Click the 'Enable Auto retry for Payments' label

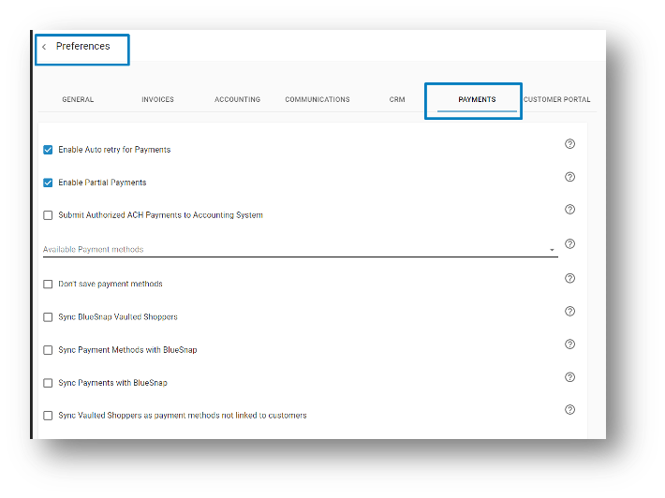coord(114,150)
